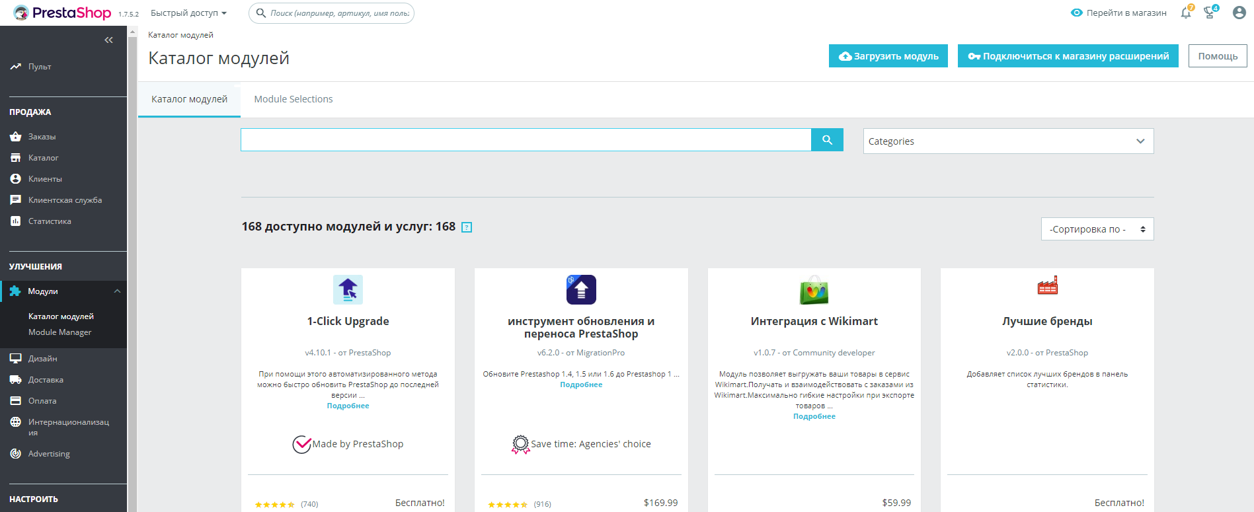Click the Доставка truck icon
Screen dimensions: 1254x512
(x=16, y=380)
